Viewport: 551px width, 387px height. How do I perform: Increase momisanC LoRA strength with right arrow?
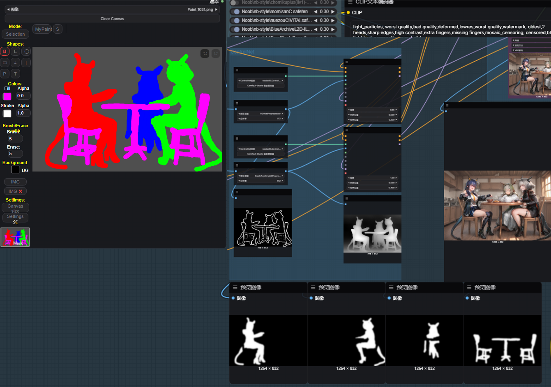click(333, 11)
